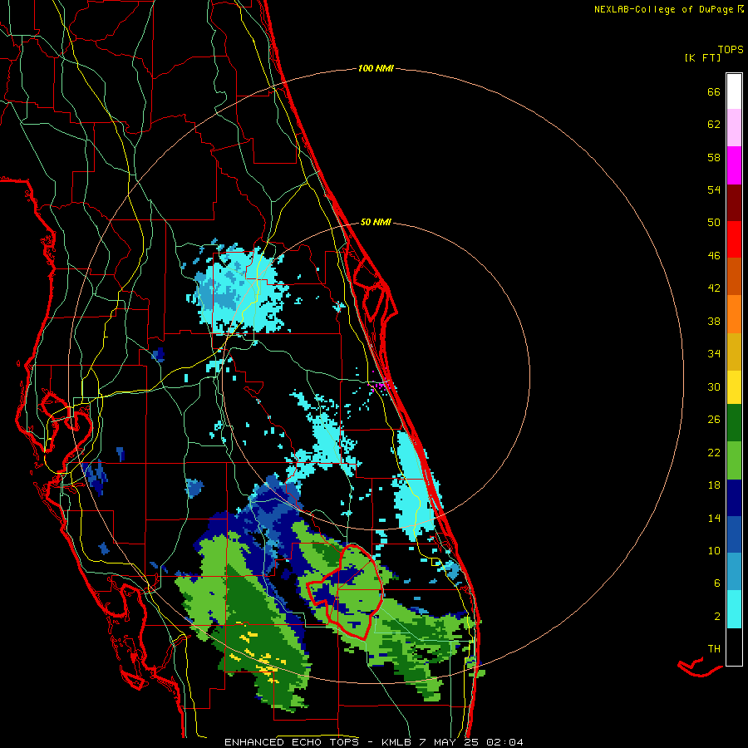Click the '02:04' scan time text
The width and height of the screenshot is (748, 748).
coord(504,742)
